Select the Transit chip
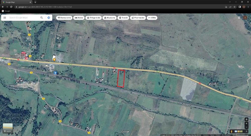This screenshot has height=136, width=251. point(123,18)
